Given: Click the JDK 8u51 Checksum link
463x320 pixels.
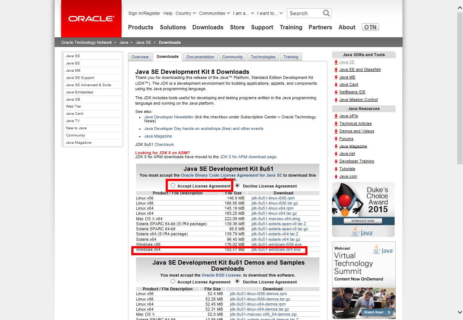Looking at the screenshot, I should point(164,144).
